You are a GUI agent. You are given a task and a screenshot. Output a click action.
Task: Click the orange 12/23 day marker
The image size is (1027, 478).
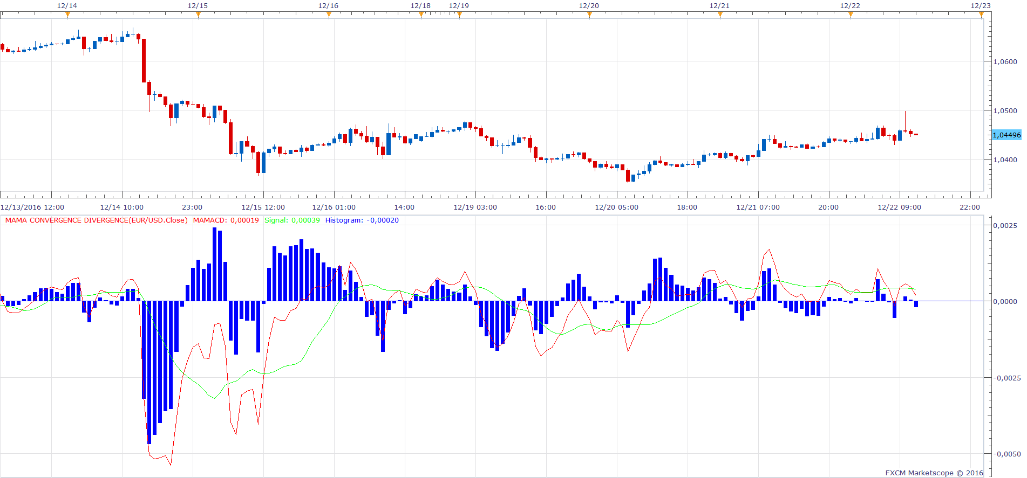pyautogui.click(x=981, y=15)
